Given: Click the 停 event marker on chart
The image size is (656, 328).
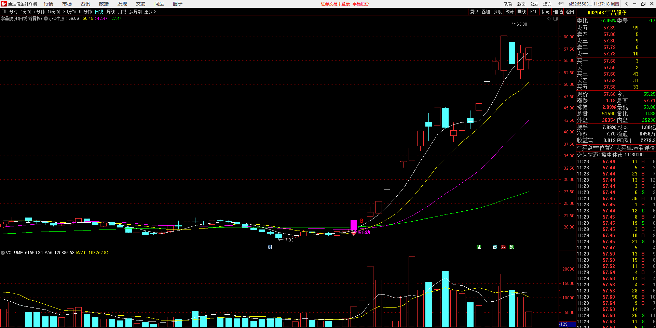Looking at the screenshot, I should (495, 247).
